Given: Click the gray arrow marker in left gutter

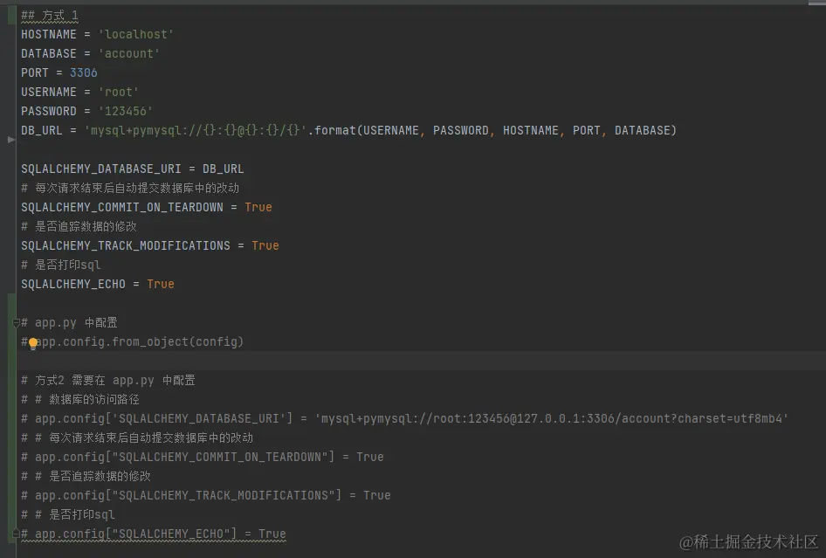Looking at the screenshot, I should tap(10, 139).
